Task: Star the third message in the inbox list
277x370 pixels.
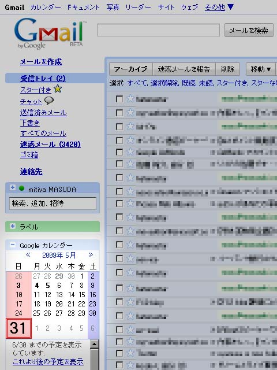Action: coord(130,127)
